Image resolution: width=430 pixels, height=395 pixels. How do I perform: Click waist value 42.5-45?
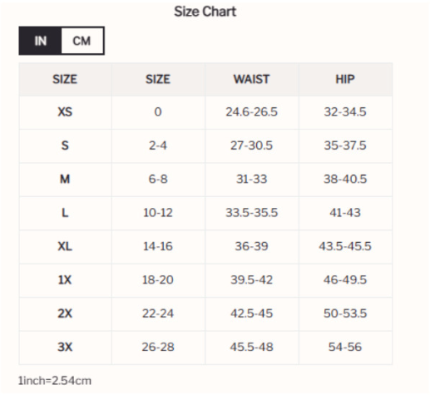click(x=251, y=314)
